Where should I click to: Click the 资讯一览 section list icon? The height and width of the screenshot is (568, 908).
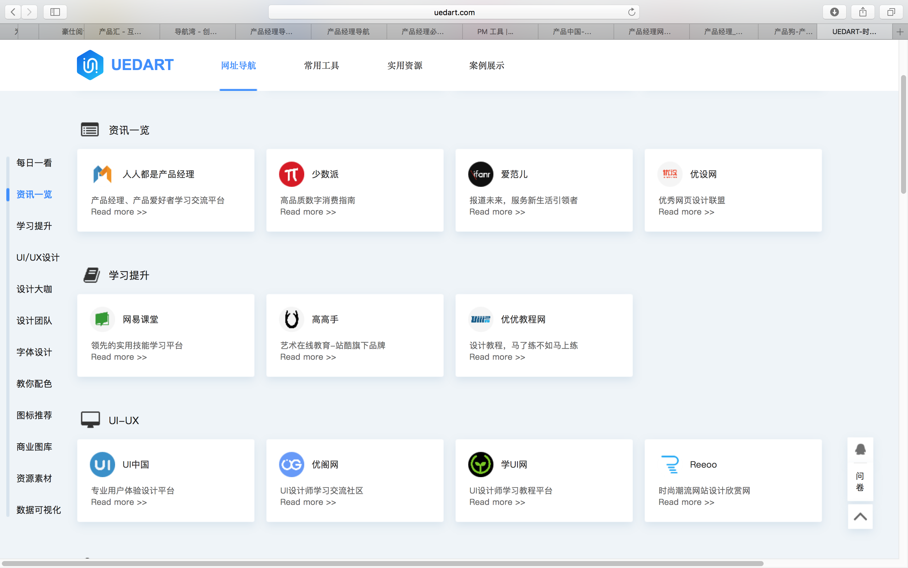tap(90, 130)
